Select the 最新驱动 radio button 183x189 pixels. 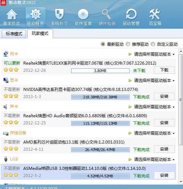103,44
